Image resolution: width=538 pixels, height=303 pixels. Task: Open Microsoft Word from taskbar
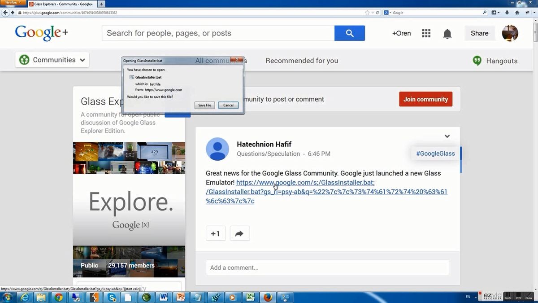(163, 297)
